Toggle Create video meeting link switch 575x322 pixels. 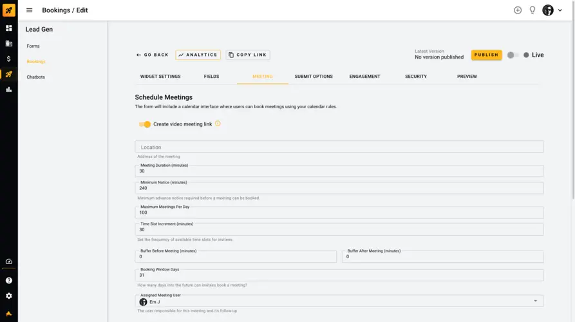click(x=144, y=124)
